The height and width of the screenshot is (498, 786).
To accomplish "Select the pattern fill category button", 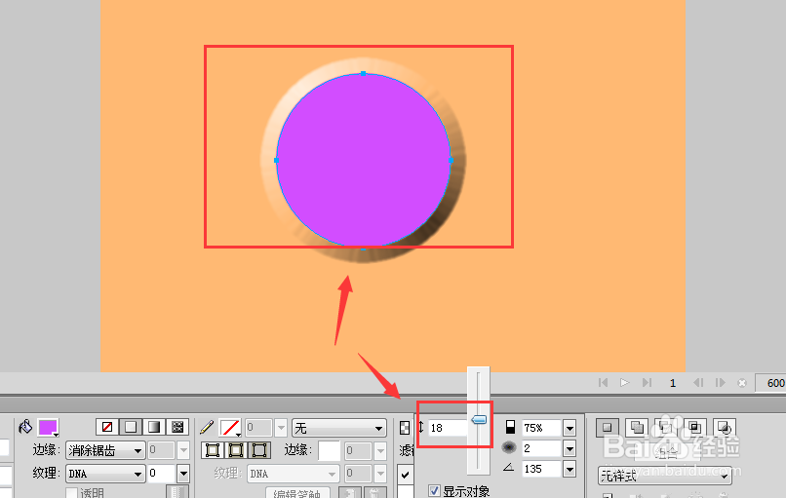I will [177, 426].
